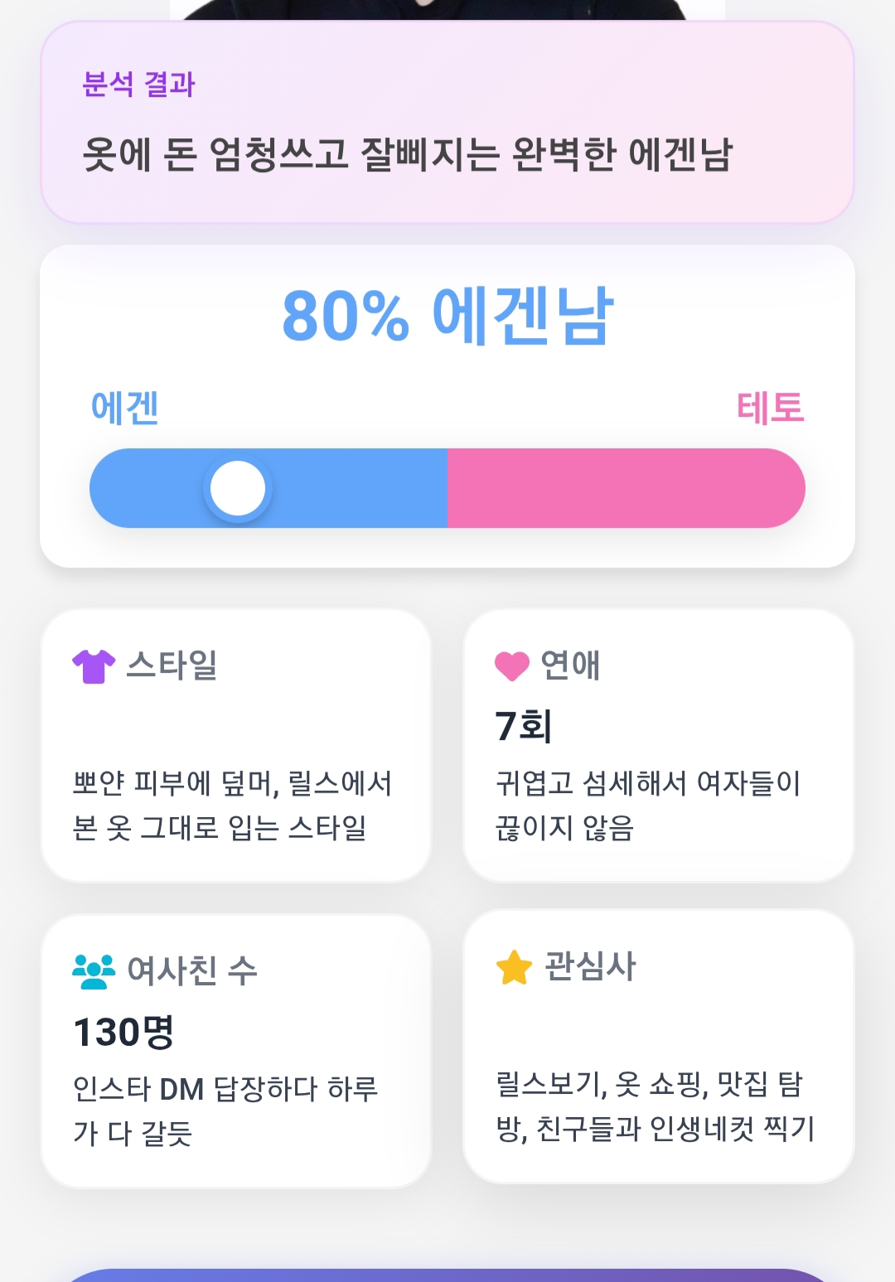Screen dimensions: 895x1282
Task: Click the 7회 value in the 연애 card
Action: 524,726
